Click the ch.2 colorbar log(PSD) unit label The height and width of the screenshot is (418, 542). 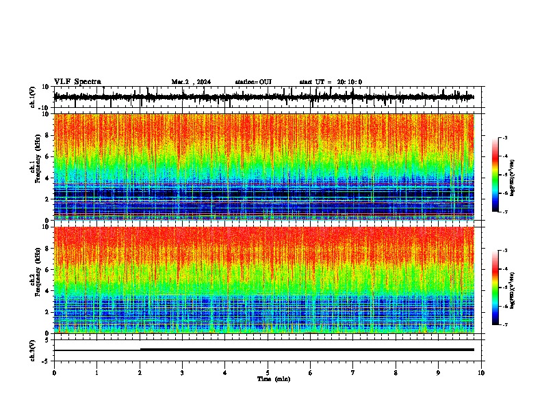coord(513,290)
